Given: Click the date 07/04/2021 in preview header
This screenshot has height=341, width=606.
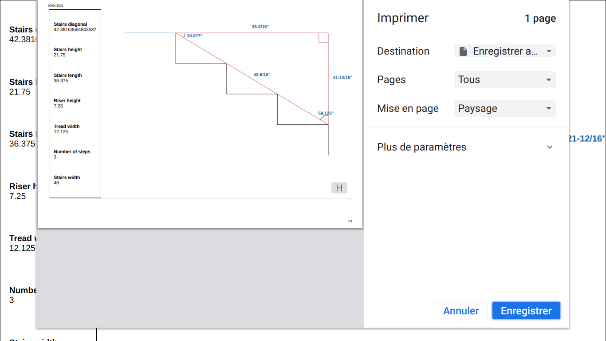Looking at the screenshot, I should coord(55,6).
